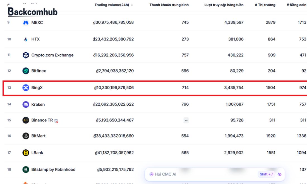307x184 pixels.
Task: Click MEXC volume ₫30,975,486,785,058
Action: (113, 23)
